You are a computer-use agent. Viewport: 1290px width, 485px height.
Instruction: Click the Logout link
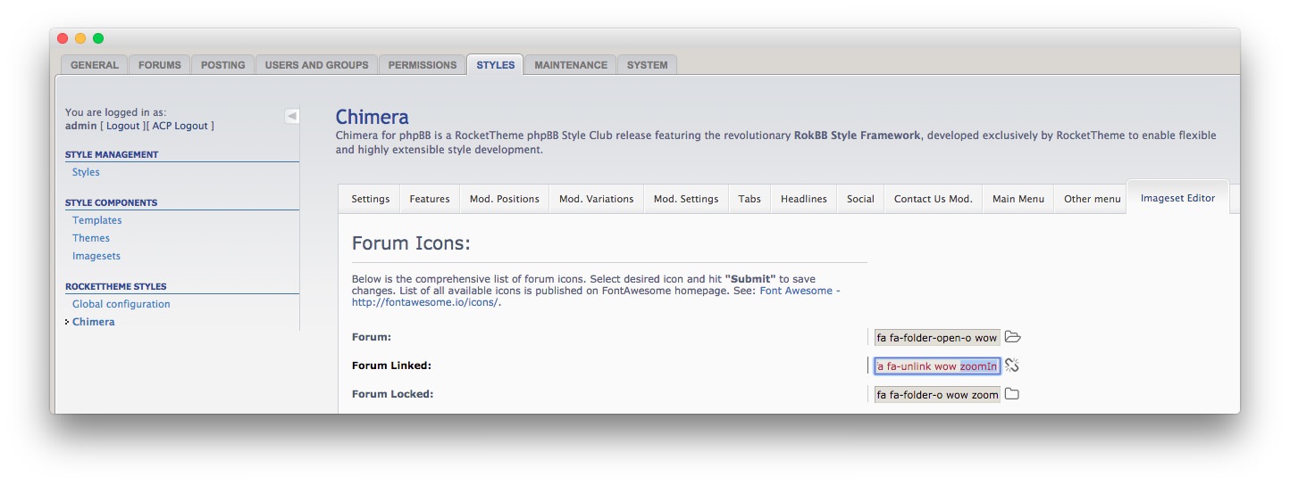pyautogui.click(x=123, y=126)
